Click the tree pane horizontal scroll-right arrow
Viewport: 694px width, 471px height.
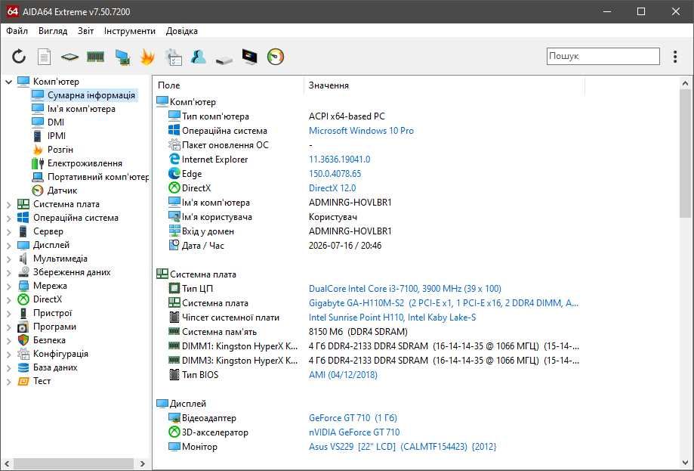coord(142,464)
